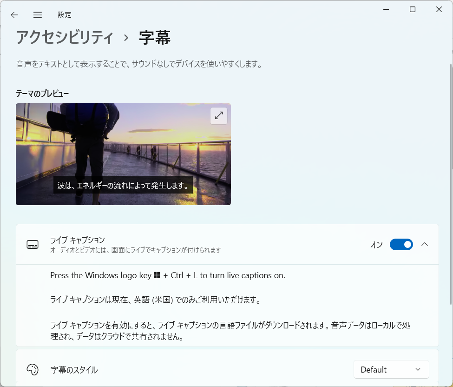Click the subtitle text inside the preview image

pos(123,185)
